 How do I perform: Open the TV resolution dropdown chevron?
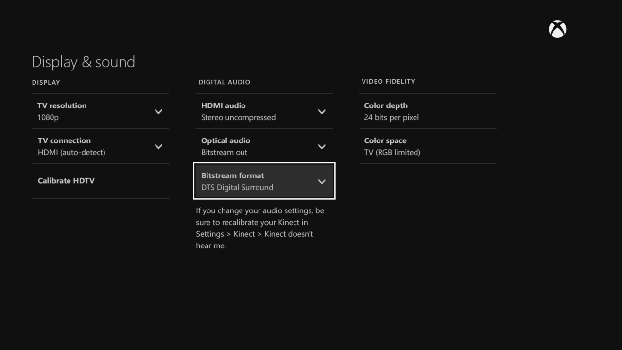coord(158,111)
